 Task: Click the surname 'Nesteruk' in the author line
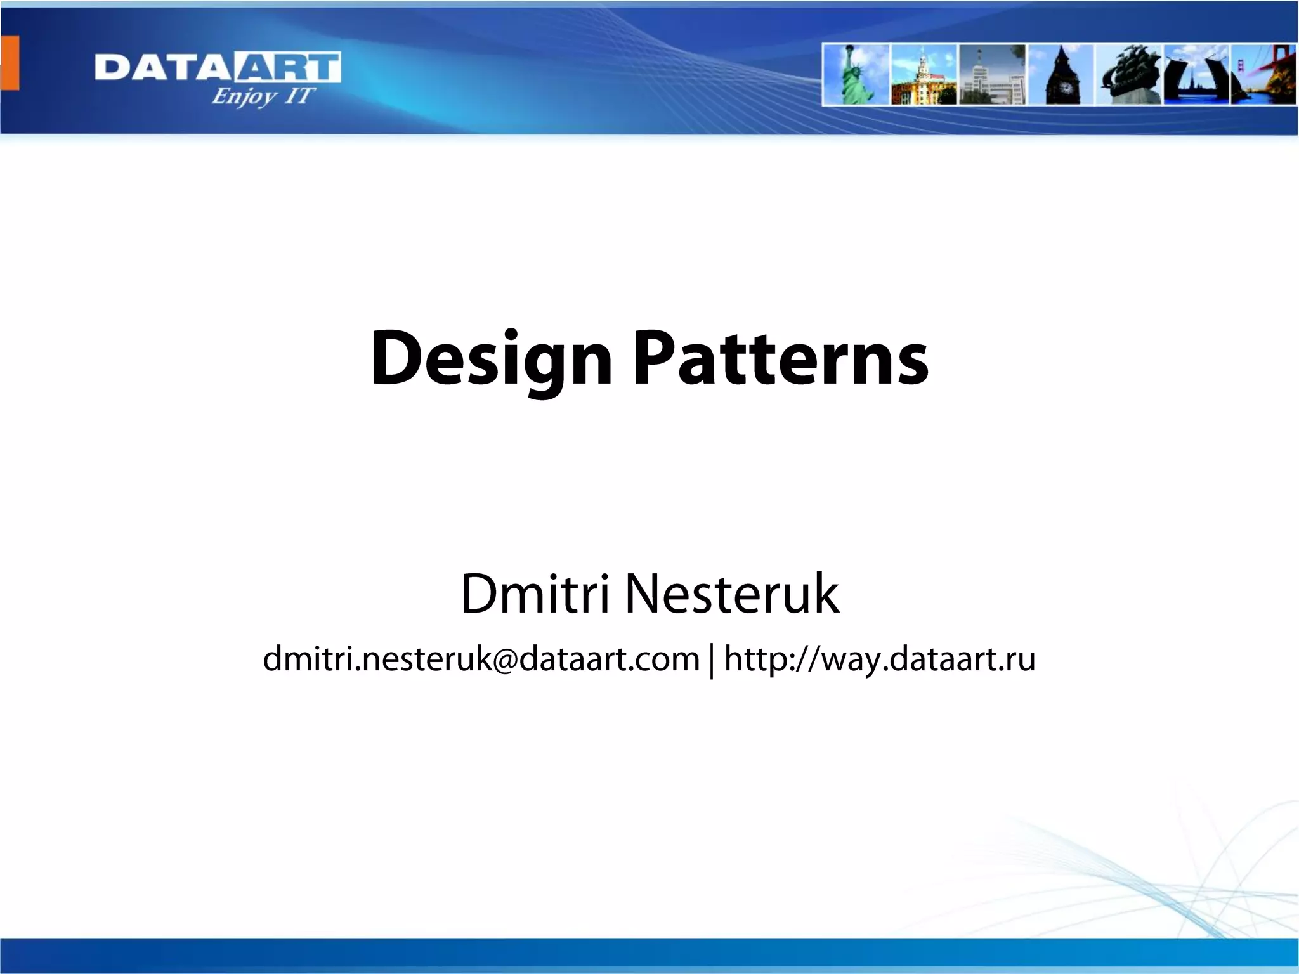click(732, 594)
